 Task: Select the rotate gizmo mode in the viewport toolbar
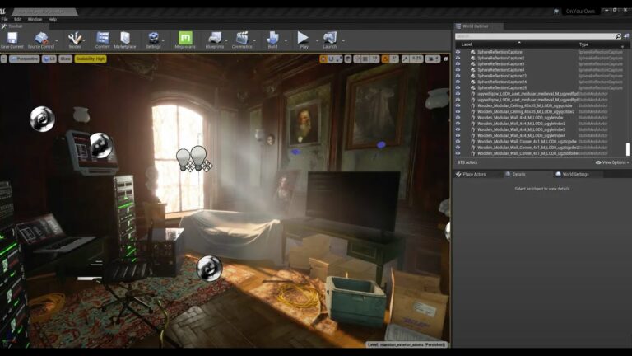coord(331,59)
